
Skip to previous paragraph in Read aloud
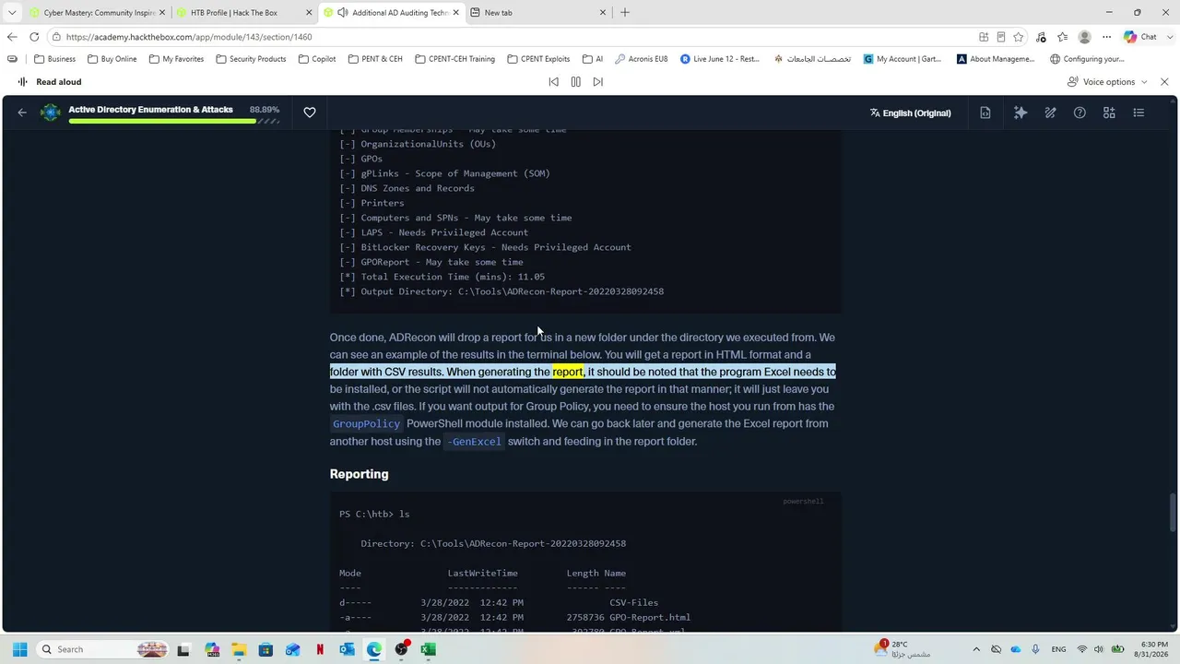(553, 82)
